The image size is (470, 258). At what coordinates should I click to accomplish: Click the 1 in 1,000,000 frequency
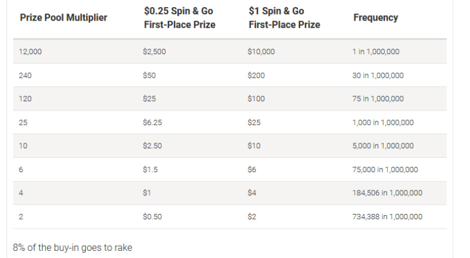pos(375,52)
